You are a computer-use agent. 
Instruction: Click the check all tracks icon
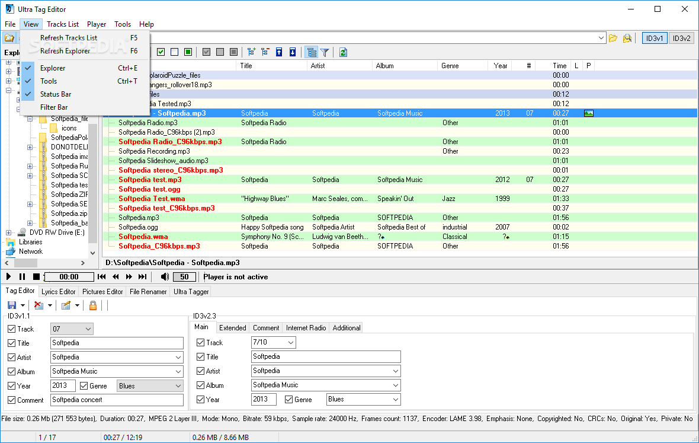(161, 52)
